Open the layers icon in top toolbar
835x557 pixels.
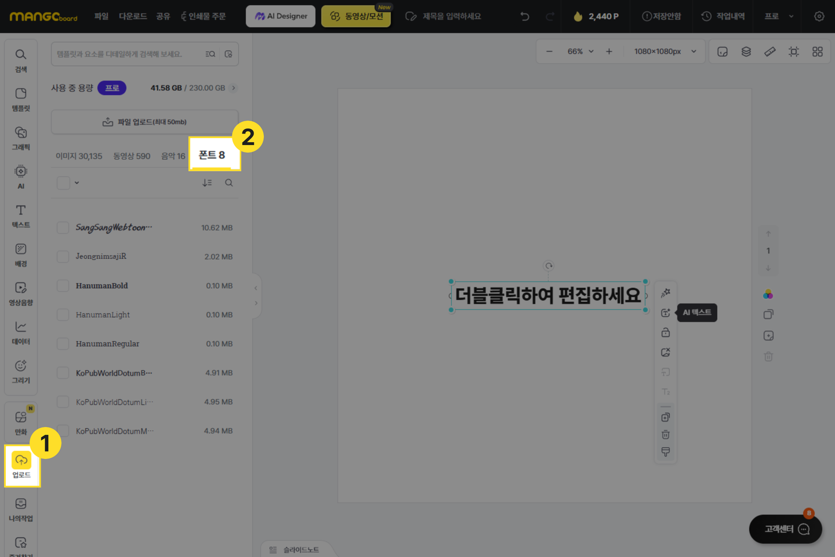746,52
